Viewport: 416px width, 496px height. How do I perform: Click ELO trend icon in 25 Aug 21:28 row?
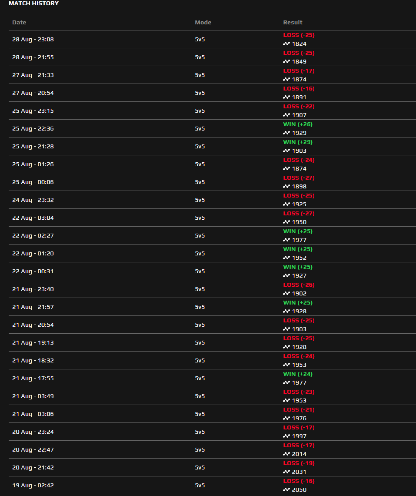(286, 151)
